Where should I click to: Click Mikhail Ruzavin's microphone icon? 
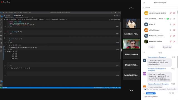171,30
